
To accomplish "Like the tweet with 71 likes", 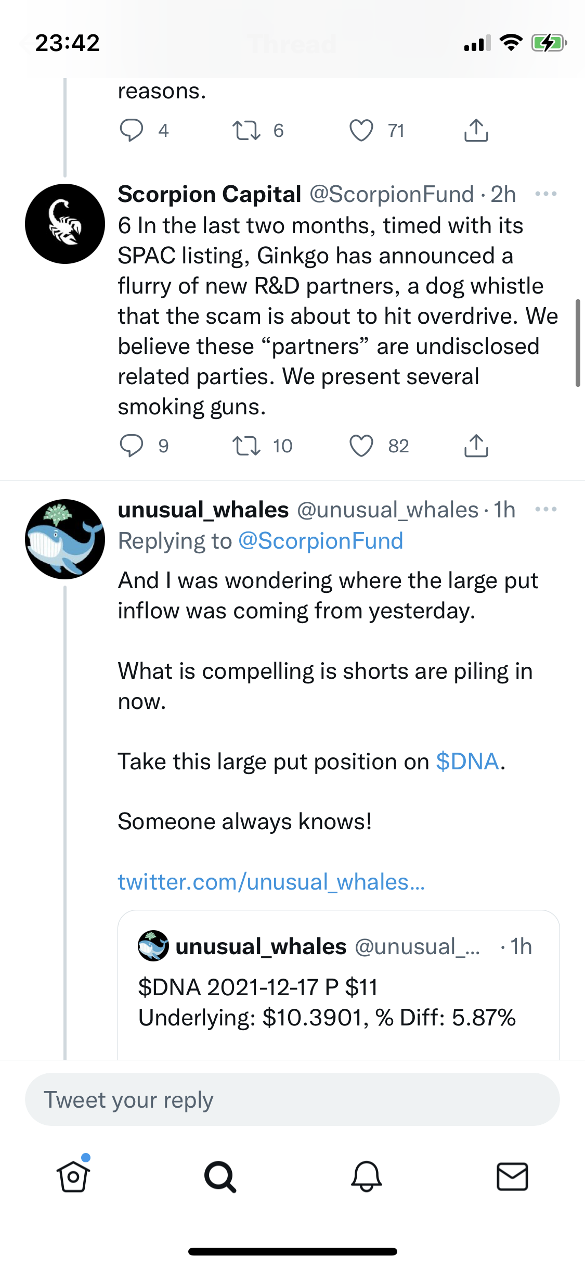I will (x=361, y=130).
